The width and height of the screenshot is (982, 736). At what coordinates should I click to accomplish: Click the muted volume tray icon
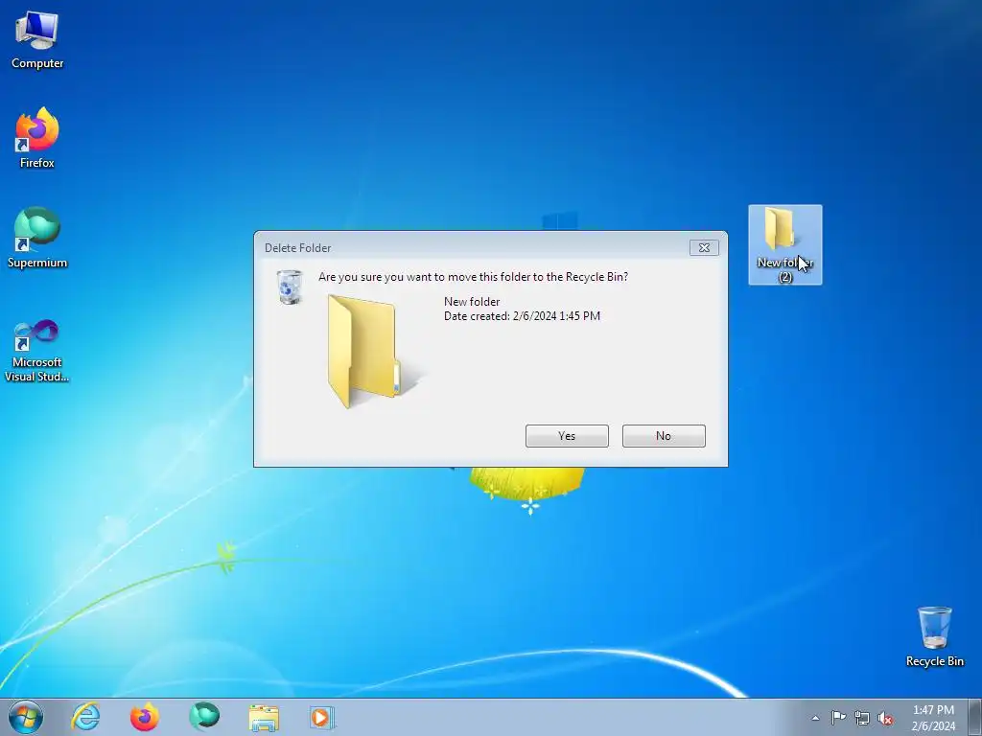885,718
